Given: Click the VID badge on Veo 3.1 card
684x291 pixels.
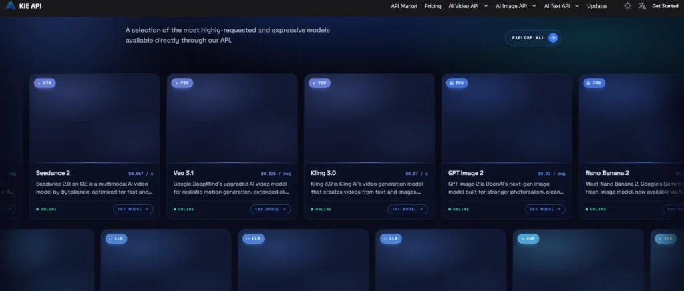Looking at the screenshot, I should click(x=182, y=83).
